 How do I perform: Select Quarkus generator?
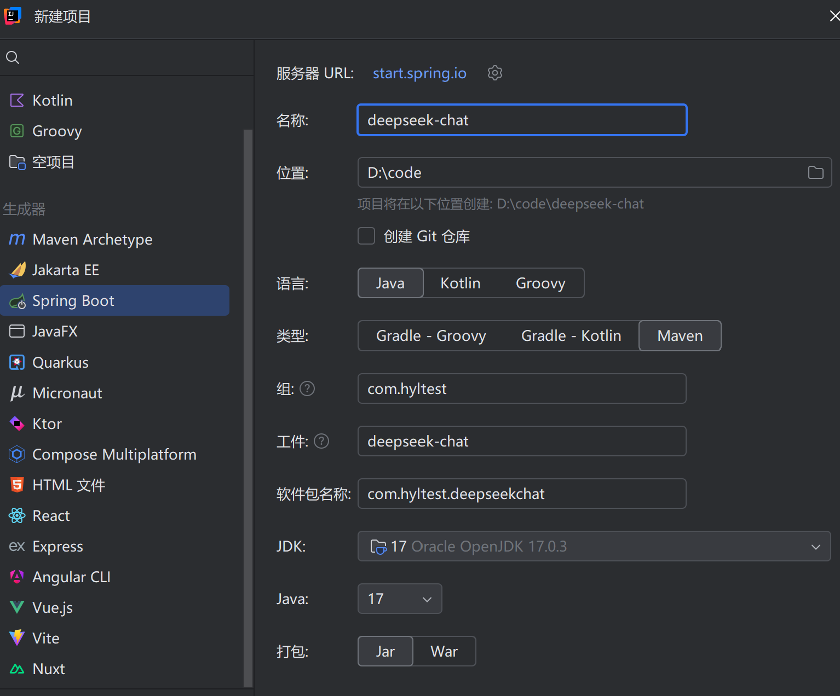click(x=115, y=362)
